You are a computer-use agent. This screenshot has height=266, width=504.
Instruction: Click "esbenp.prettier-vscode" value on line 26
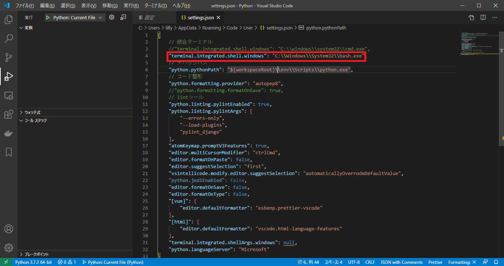coord(289,208)
